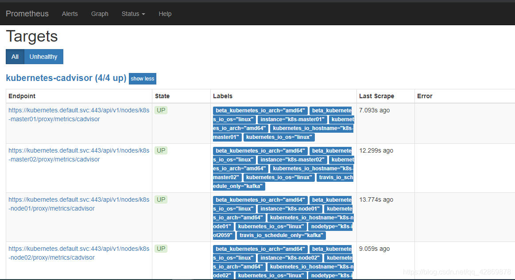Click kubernetes_io_os="linux" label in master02 row

tap(279, 177)
